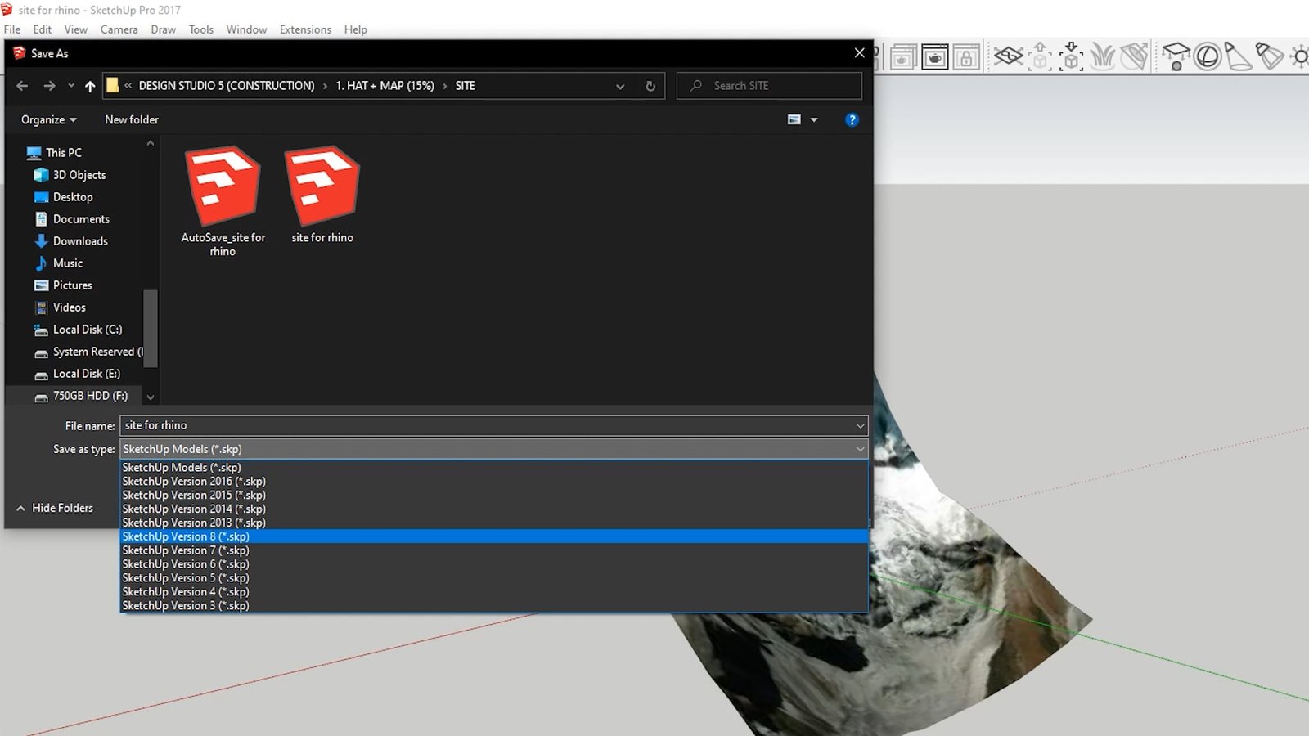Select the AutoSave_site for rhino file
This screenshot has width=1309, height=736.
[223, 201]
